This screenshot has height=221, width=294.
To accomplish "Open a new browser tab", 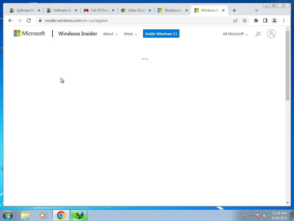I will coord(234,10).
